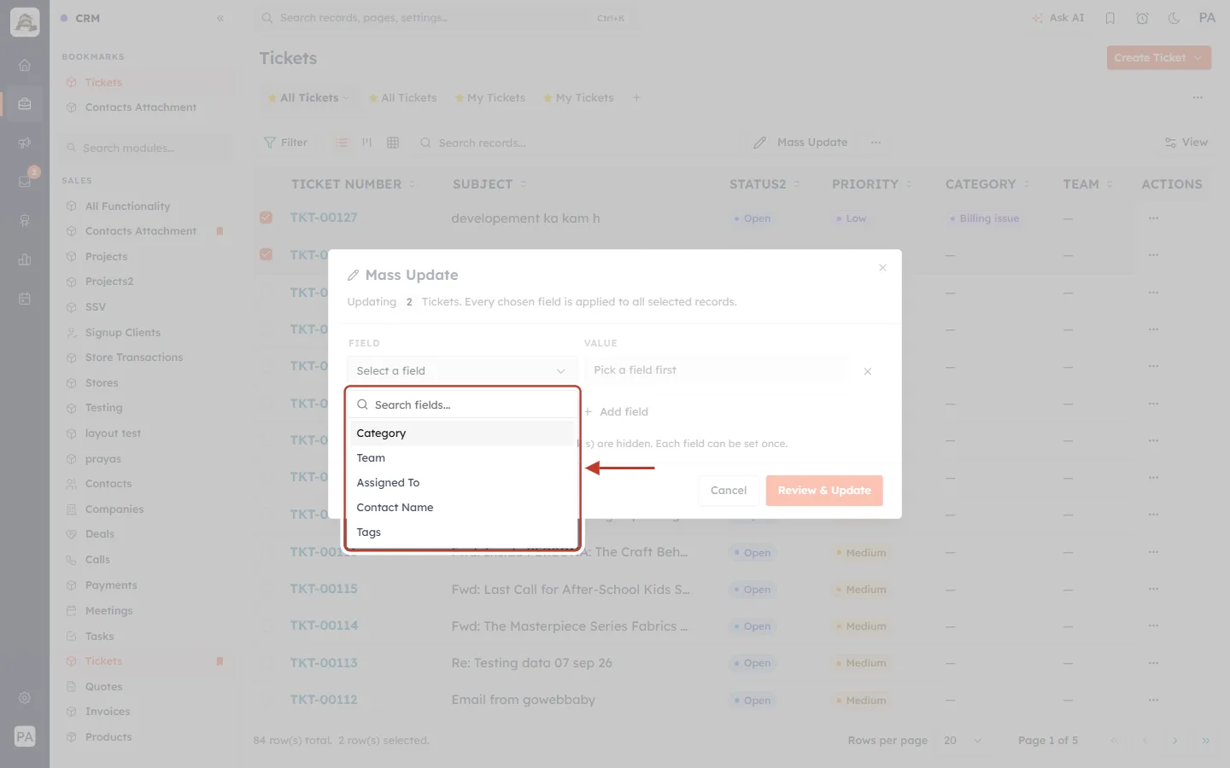Click Cancel in the Mass Update dialog
Screen dimensions: 1230x768
729,491
